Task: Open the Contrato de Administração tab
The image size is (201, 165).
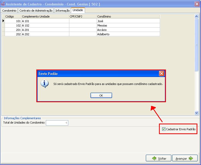Action: (36, 11)
